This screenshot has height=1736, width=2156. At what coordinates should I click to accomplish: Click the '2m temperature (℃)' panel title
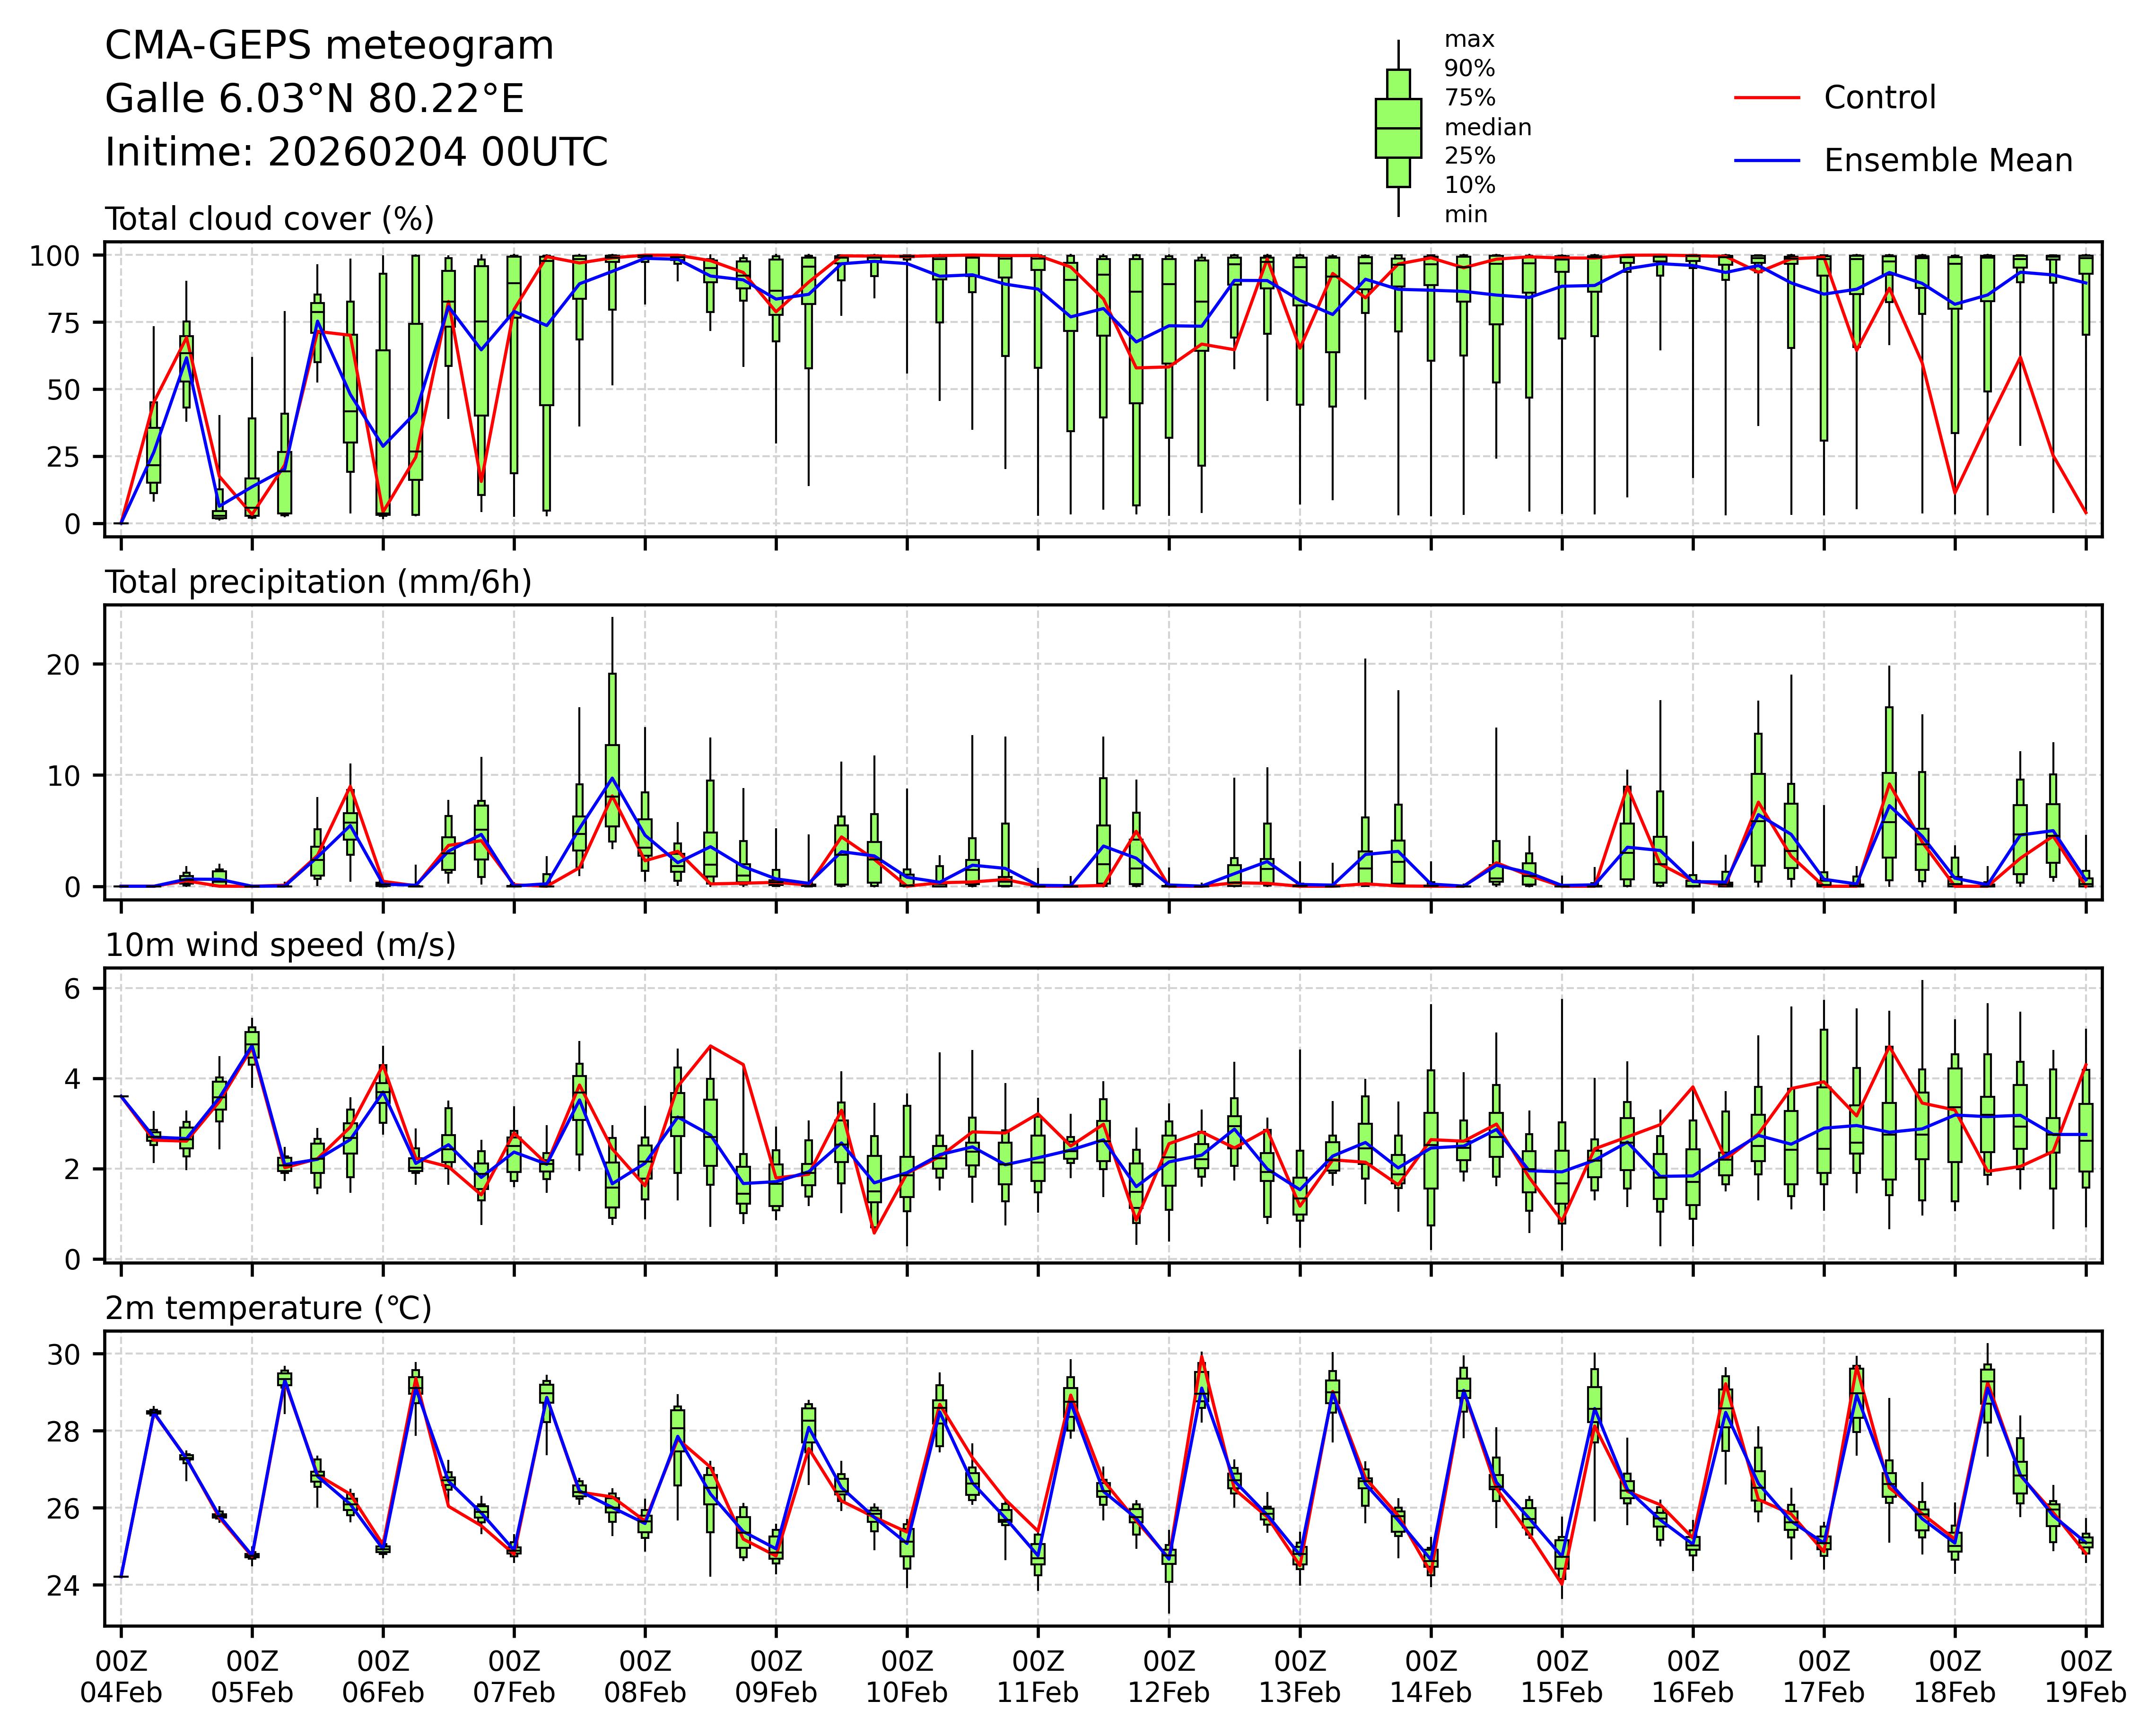tap(268, 1308)
